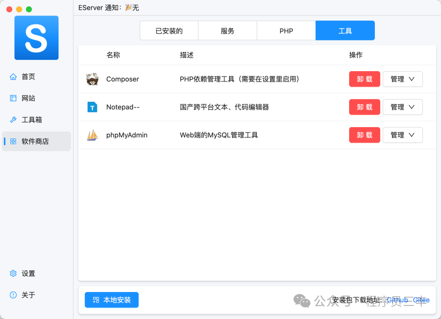Click the 操作 column header
The height and width of the screenshot is (319, 441).
point(356,55)
